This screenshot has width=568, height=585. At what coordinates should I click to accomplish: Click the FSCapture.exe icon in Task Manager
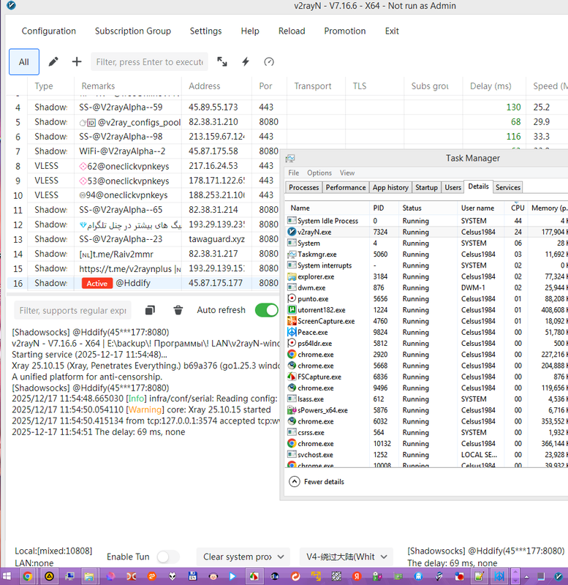click(292, 377)
